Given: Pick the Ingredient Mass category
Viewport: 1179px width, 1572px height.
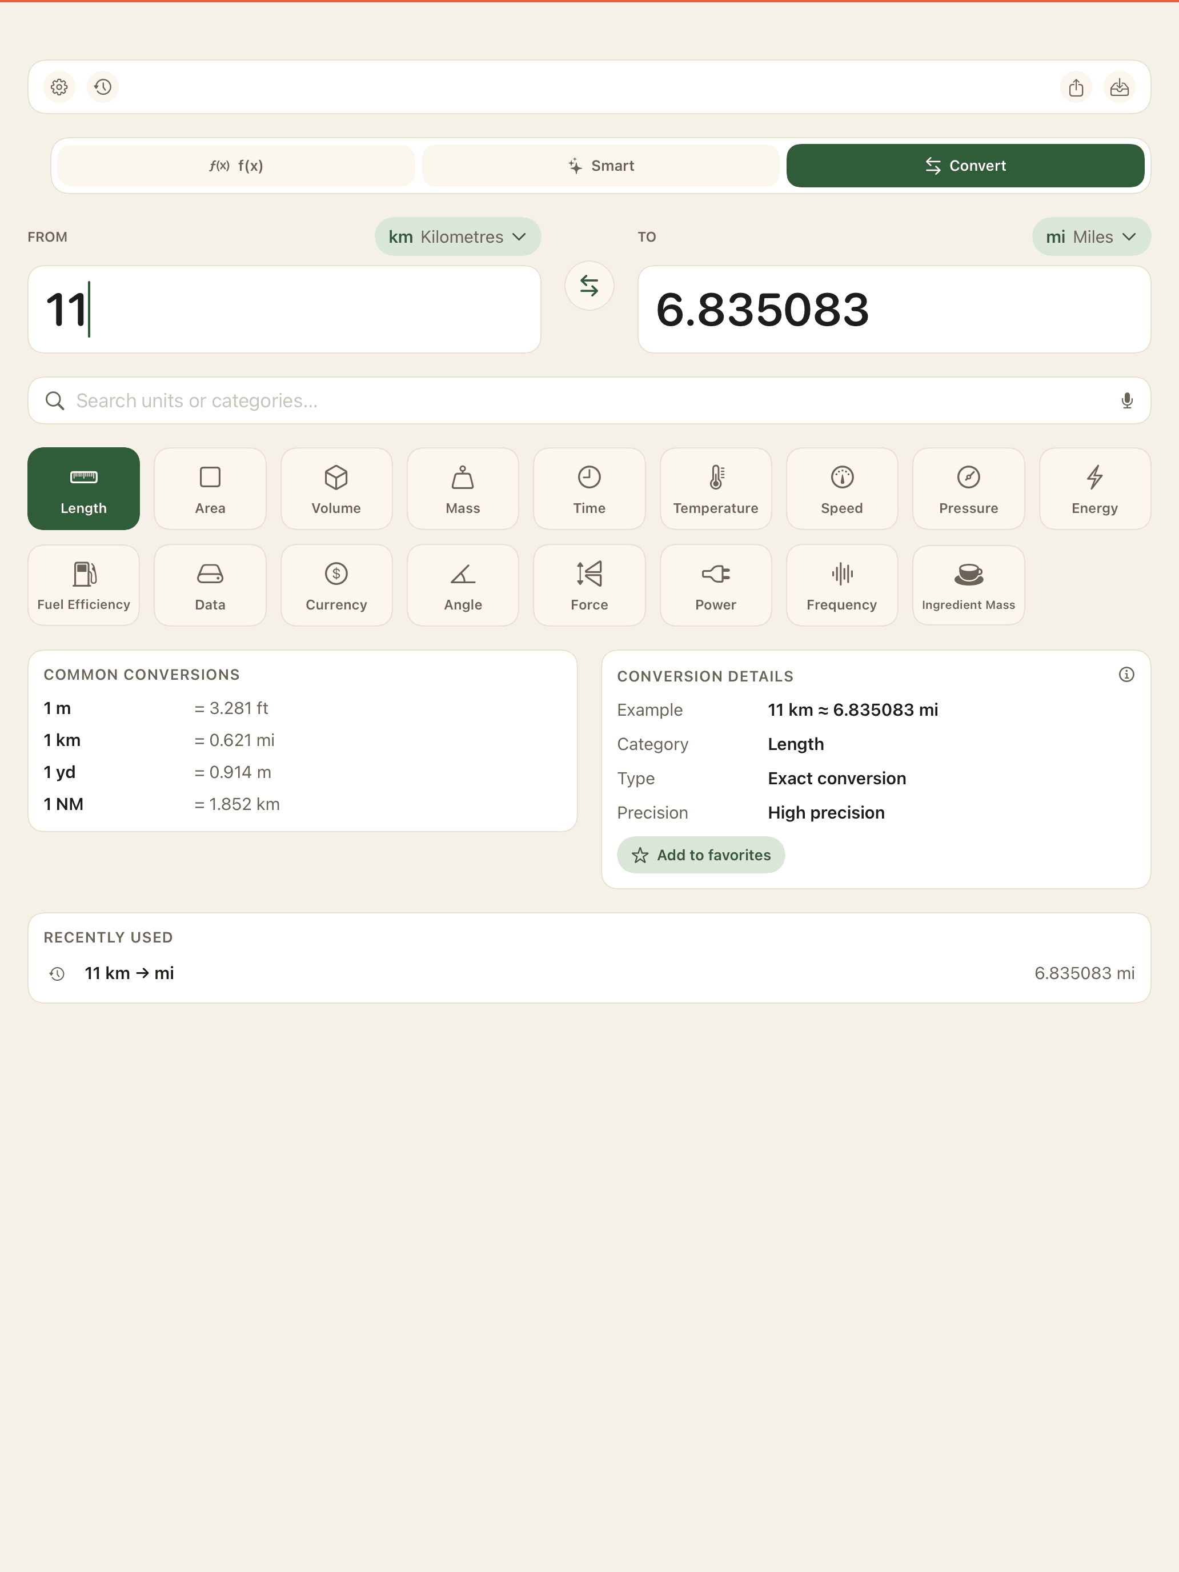Looking at the screenshot, I should (x=968, y=585).
